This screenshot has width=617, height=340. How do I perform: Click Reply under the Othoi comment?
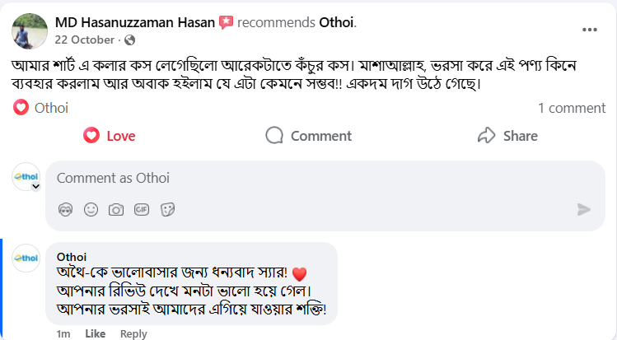pyautogui.click(x=133, y=333)
